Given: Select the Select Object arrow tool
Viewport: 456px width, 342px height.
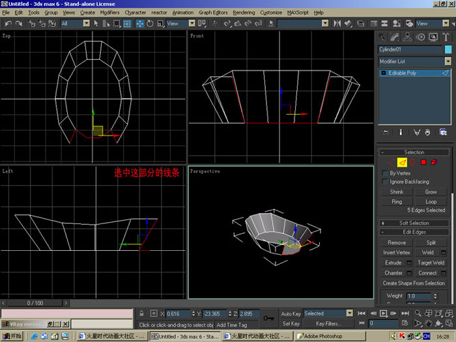Looking at the screenshot, I should click(x=96, y=23).
